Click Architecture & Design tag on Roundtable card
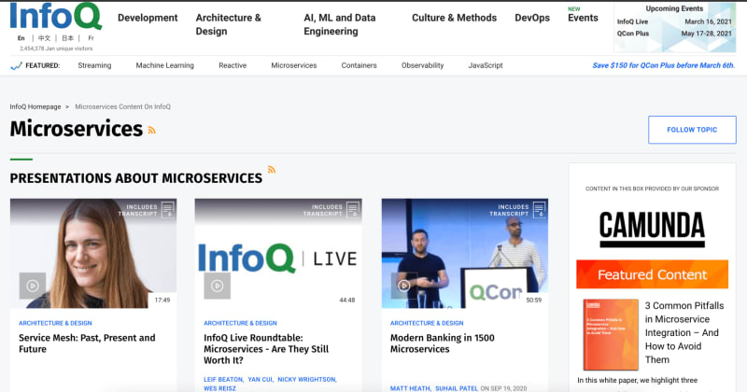747x392 pixels. (240, 323)
